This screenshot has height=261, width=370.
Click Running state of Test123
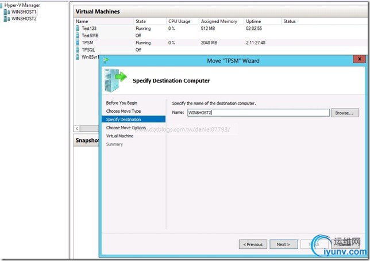[x=143, y=29]
